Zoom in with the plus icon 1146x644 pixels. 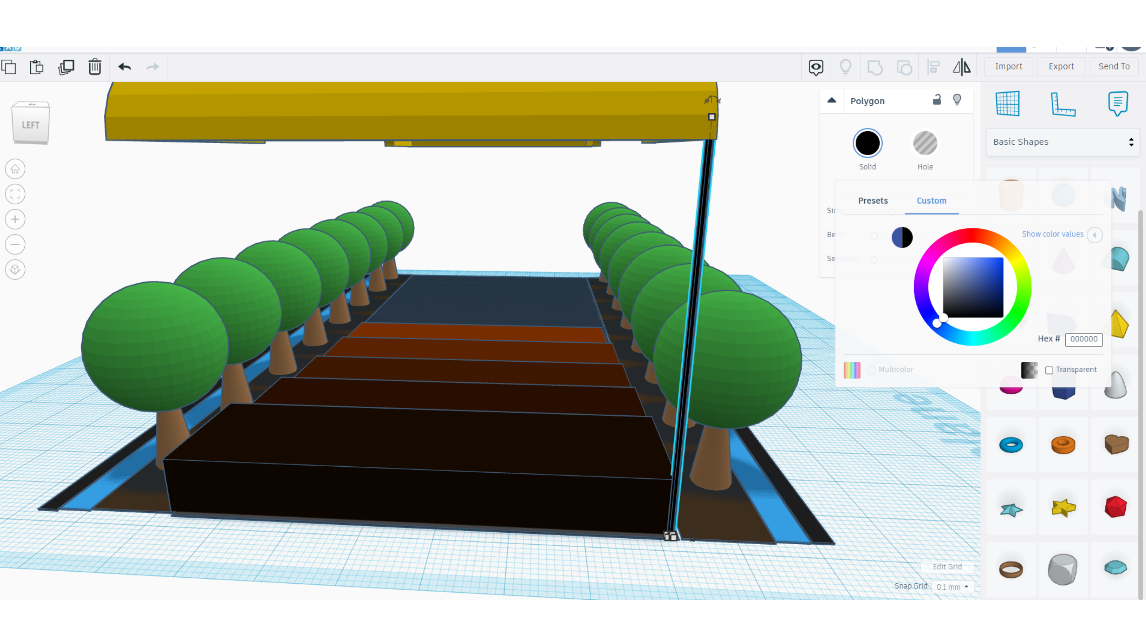[15, 219]
